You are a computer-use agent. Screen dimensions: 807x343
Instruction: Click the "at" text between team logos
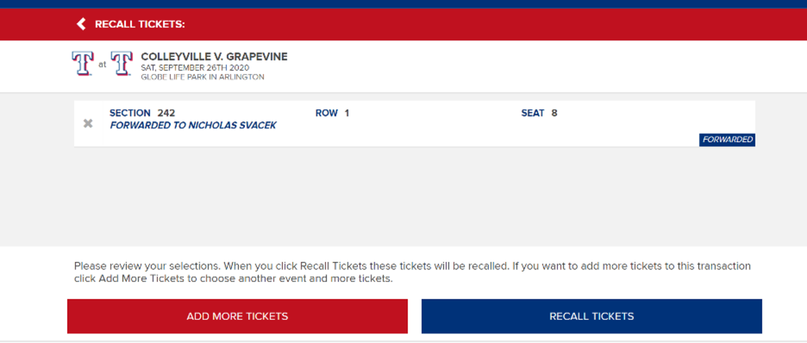102,65
